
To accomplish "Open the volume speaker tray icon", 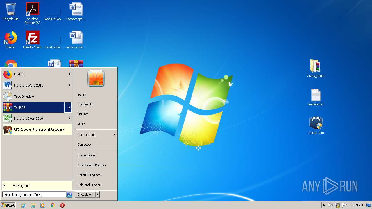I will [330, 205].
